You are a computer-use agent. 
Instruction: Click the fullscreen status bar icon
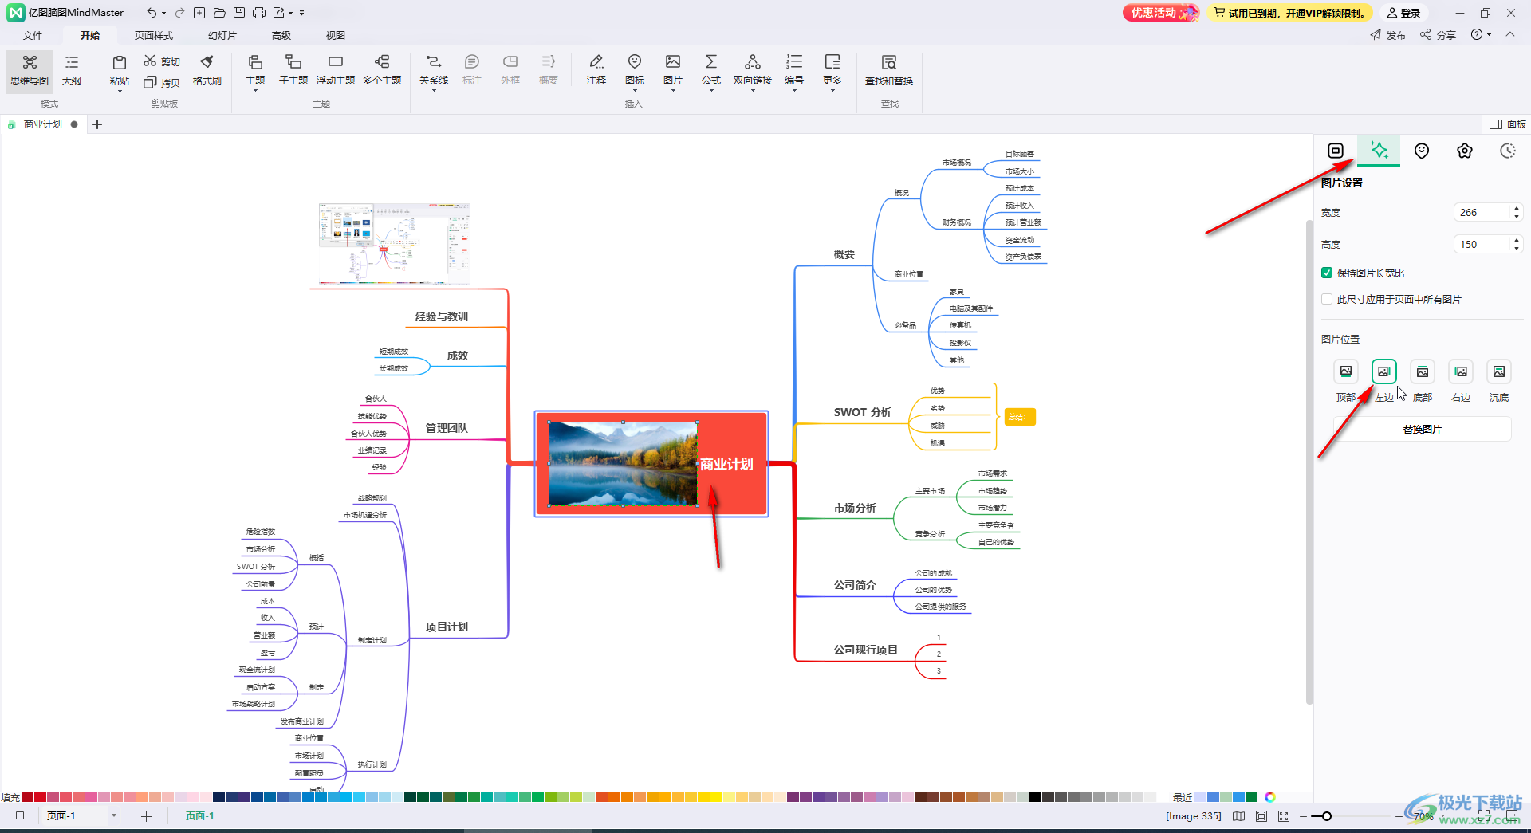(1284, 816)
